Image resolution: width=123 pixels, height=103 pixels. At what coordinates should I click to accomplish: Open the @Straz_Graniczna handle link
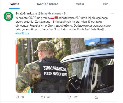49,13
